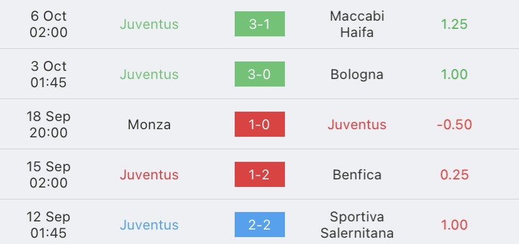
Task: Select Juventus in the 6 Oct row
Action: pos(149,24)
